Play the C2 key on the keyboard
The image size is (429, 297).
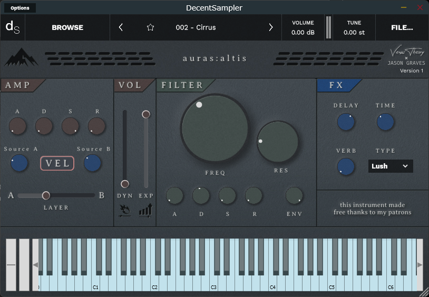154,283
